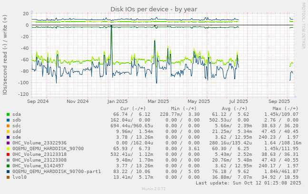Select the 'Sep 2024' x-axis label
308x194 pixels.
click(x=38, y=101)
